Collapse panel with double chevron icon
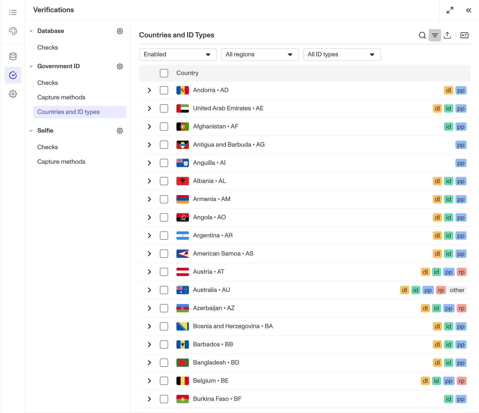479x413 pixels. [469, 10]
